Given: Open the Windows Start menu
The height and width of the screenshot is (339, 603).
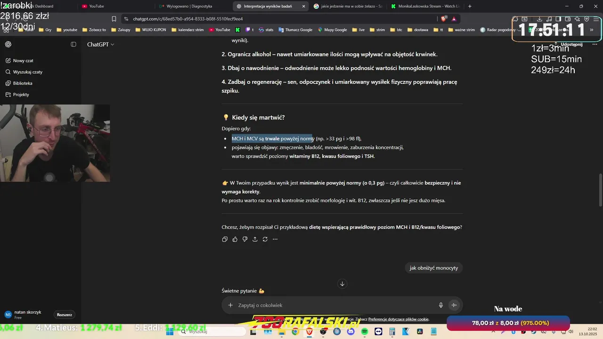Looking at the screenshot, I should [170, 331].
